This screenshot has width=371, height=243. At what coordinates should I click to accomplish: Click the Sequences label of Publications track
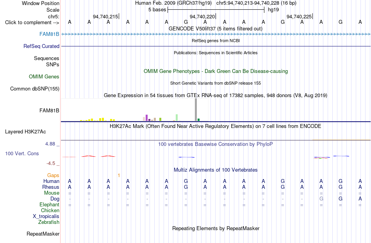[x=46, y=58]
